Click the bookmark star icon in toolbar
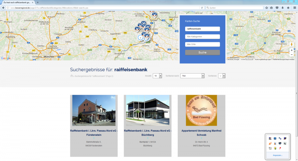298x161 pixels. coord(266,7)
